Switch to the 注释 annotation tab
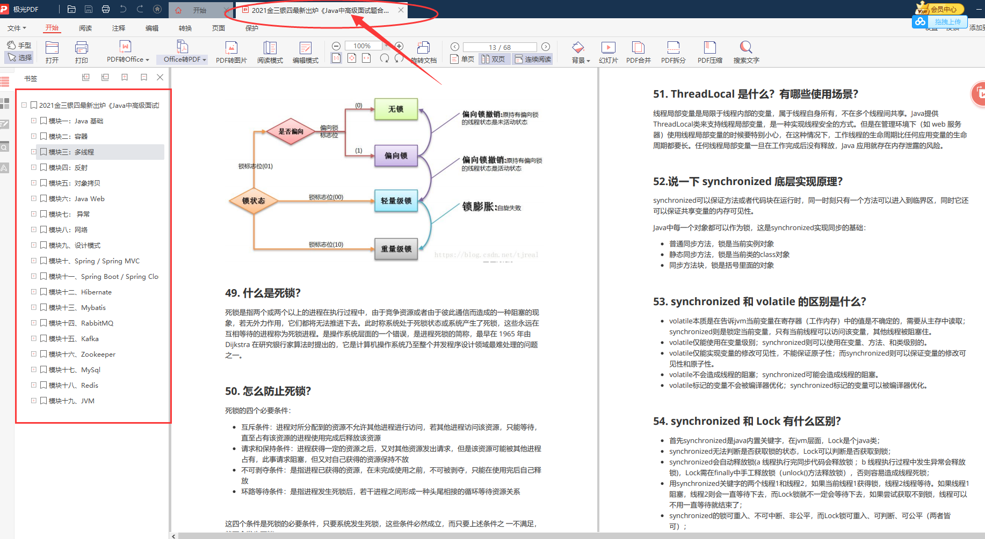 [x=119, y=28]
